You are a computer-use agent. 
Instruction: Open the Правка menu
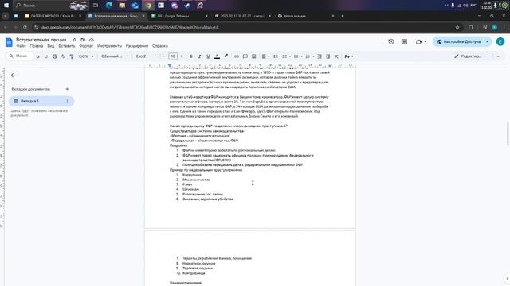(37, 46)
